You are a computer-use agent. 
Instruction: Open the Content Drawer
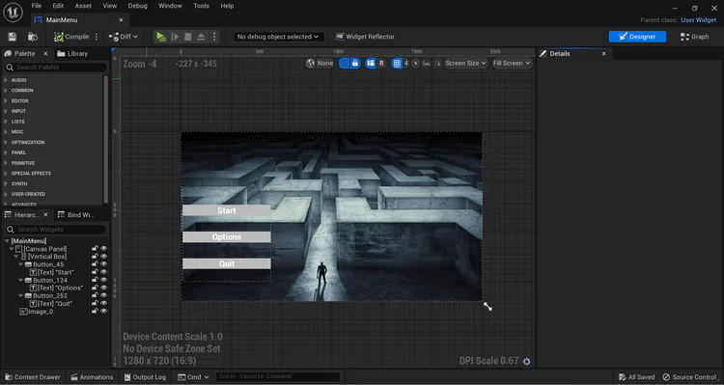click(x=32, y=377)
